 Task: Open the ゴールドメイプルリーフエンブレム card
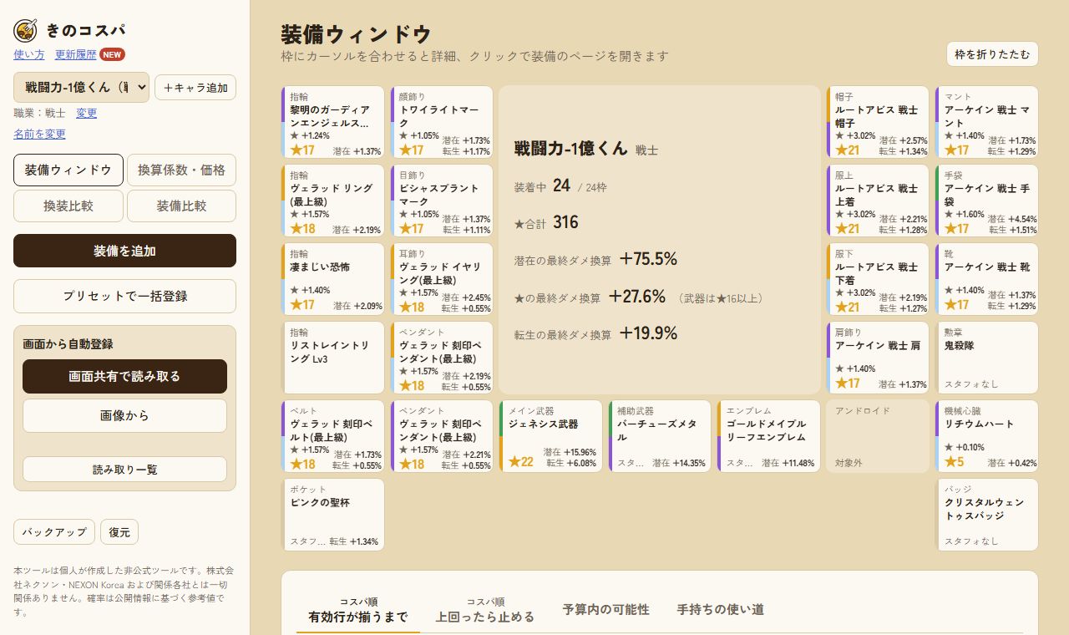click(769, 436)
